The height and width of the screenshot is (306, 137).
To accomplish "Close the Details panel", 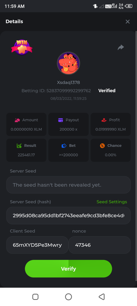I will 128,22.
